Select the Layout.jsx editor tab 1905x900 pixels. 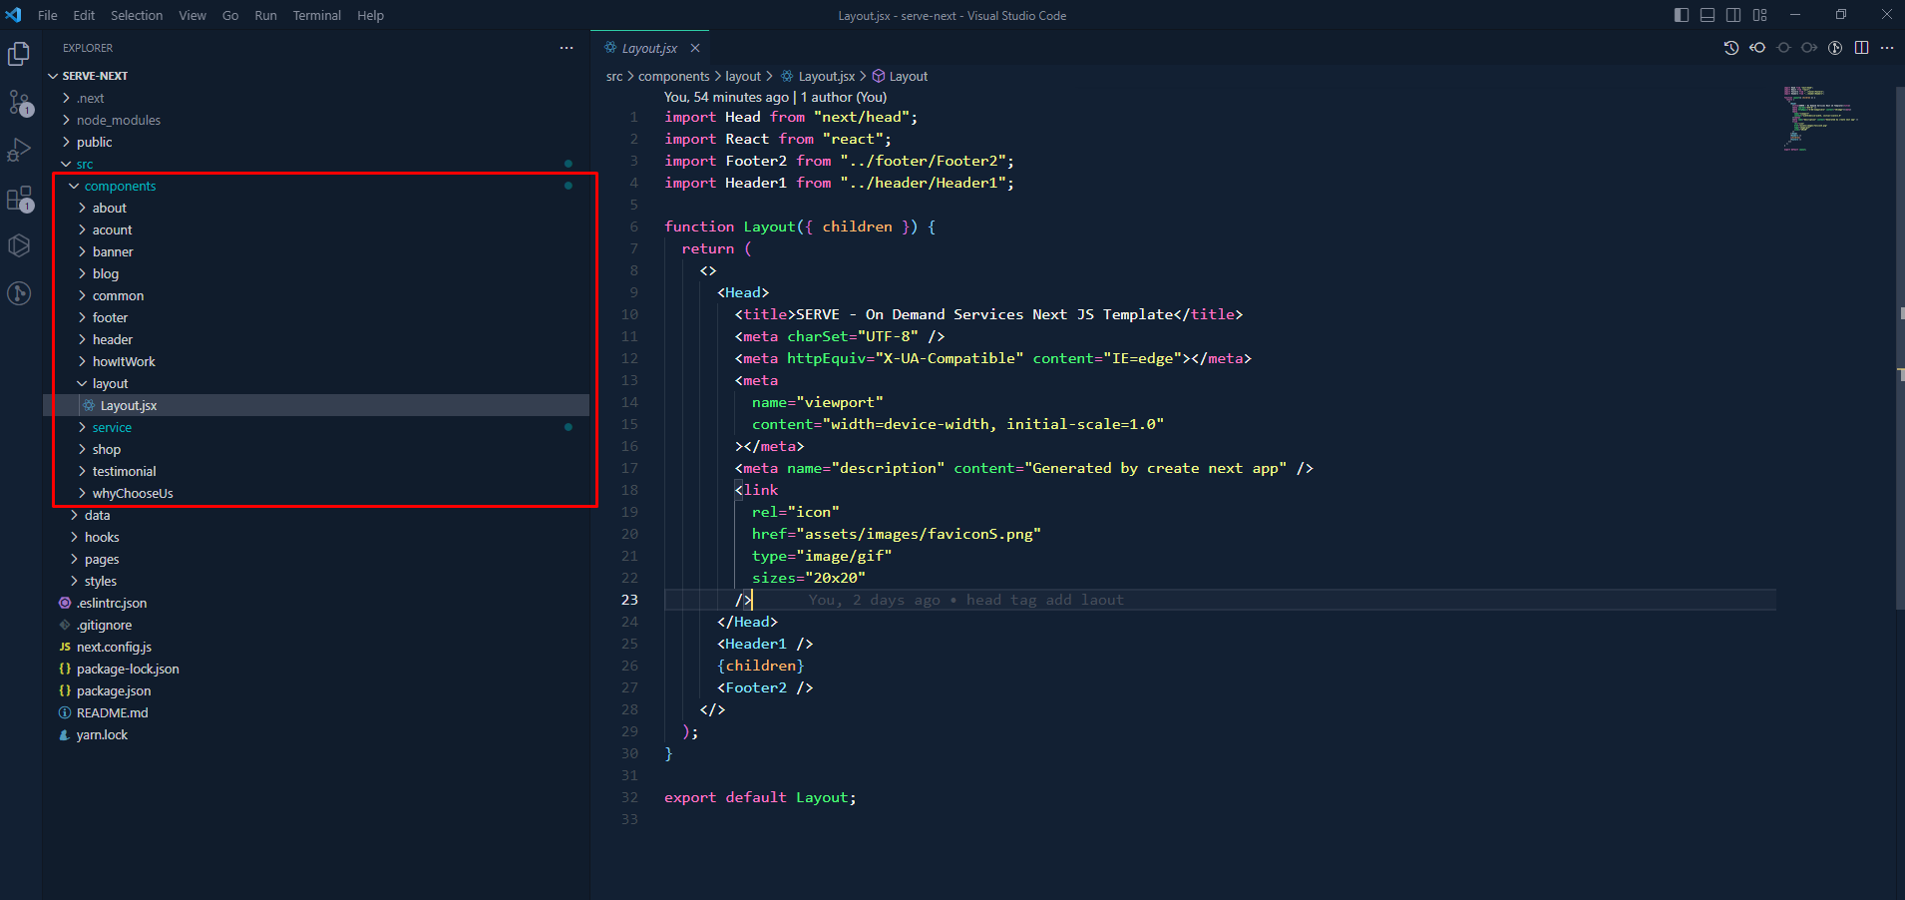point(649,48)
